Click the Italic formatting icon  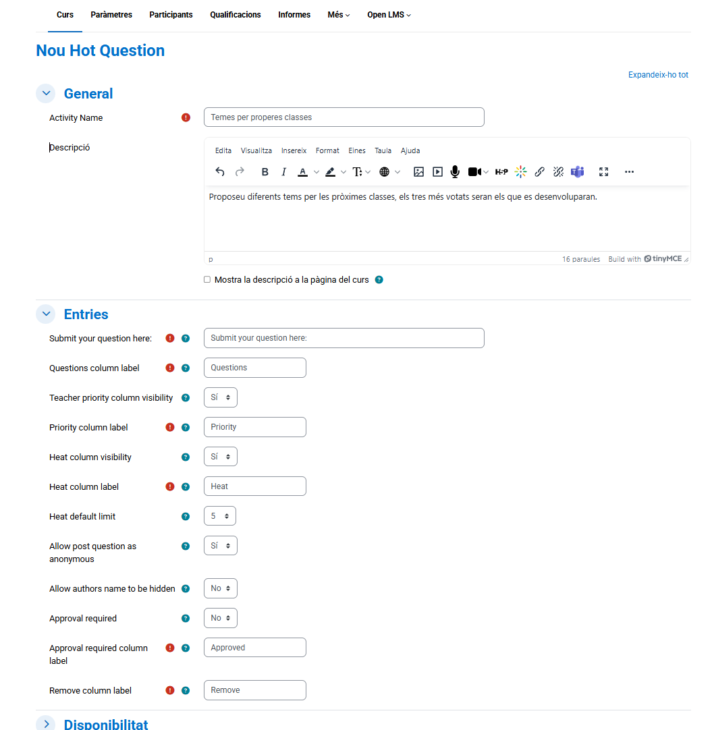pyautogui.click(x=284, y=172)
